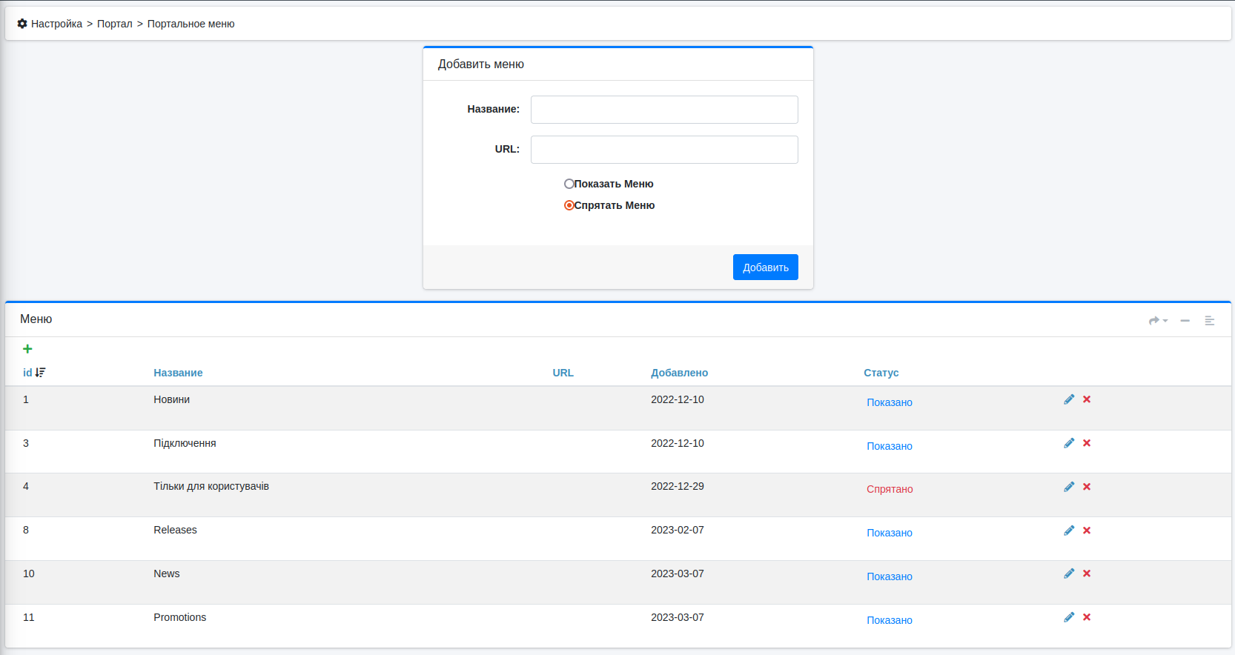This screenshot has height=655, width=1235.
Task: Delete the Releases menu row
Action: (x=1087, y=531)
